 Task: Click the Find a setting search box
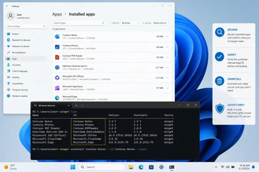point(26,26)
